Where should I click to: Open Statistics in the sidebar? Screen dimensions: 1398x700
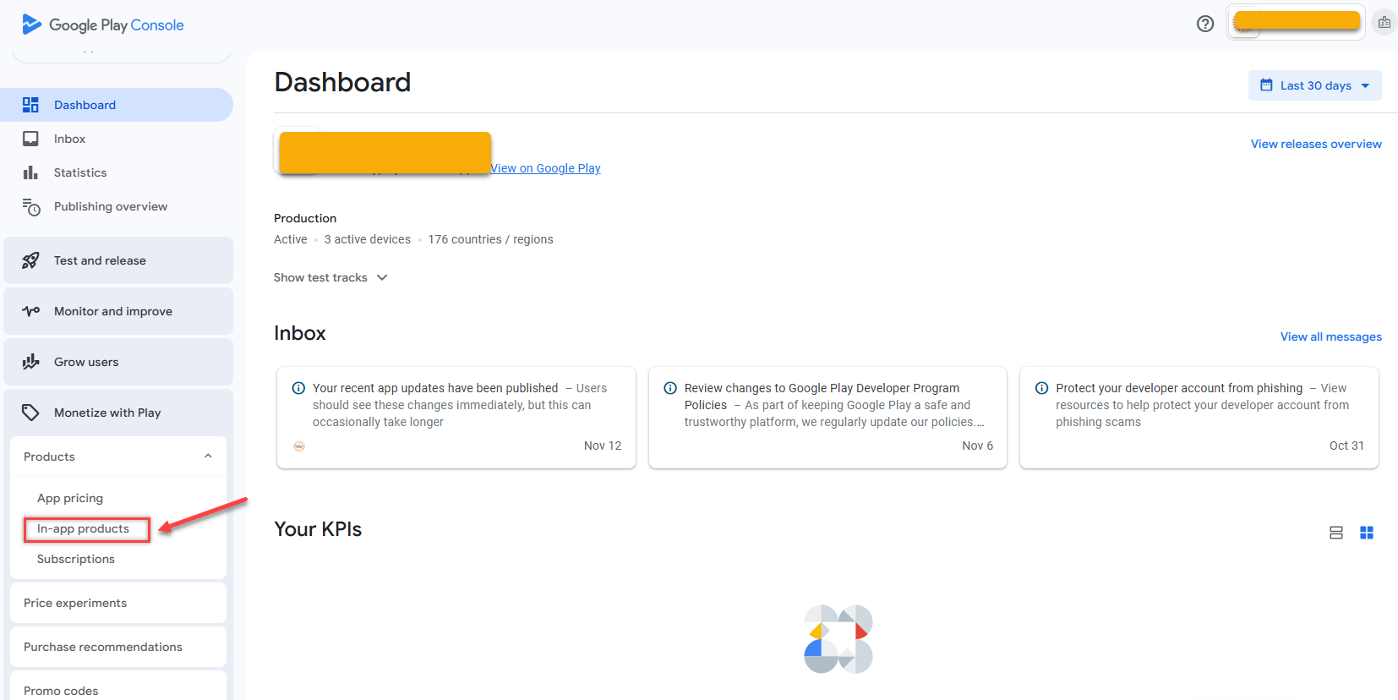click(x=117, y=172)
